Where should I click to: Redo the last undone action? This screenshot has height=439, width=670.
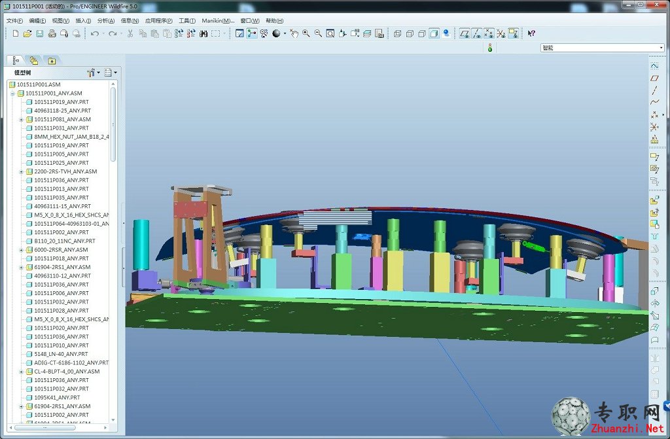coord(113,33)
